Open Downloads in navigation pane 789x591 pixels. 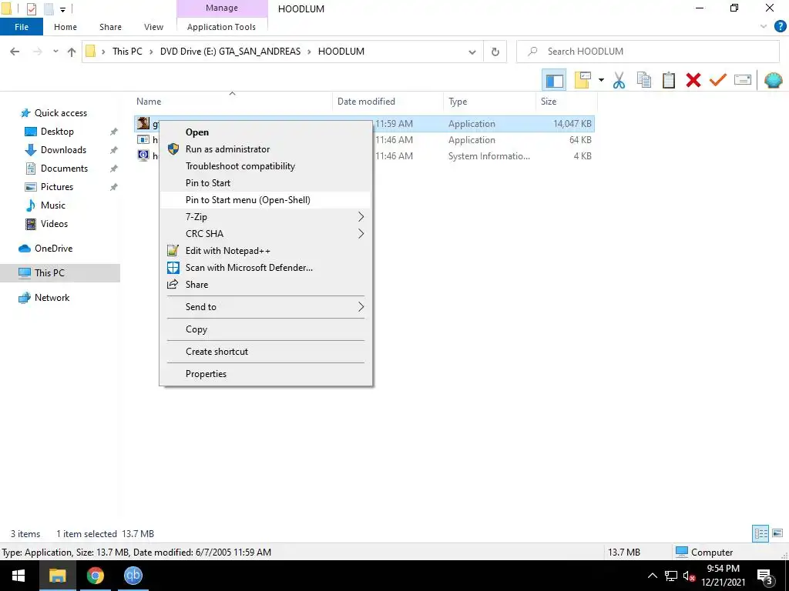(63, 150)
